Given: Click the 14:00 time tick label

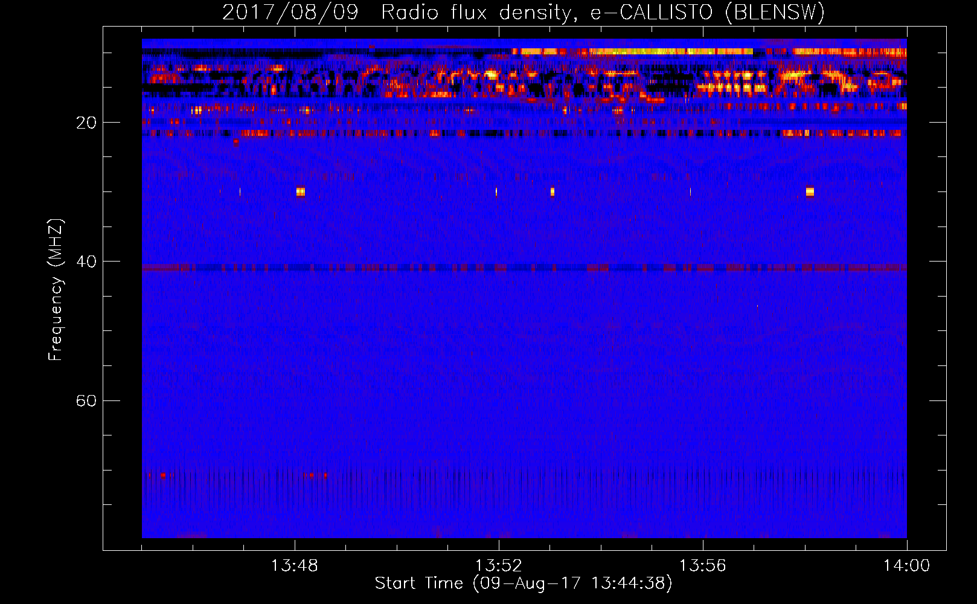Looking at the screenshot, I should 906,566.
